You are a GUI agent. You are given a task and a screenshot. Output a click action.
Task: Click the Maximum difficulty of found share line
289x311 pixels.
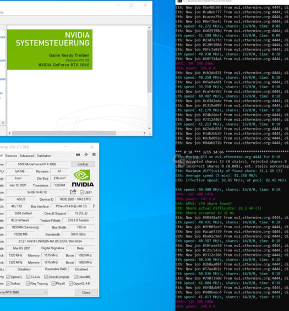(x=229, y=171)
